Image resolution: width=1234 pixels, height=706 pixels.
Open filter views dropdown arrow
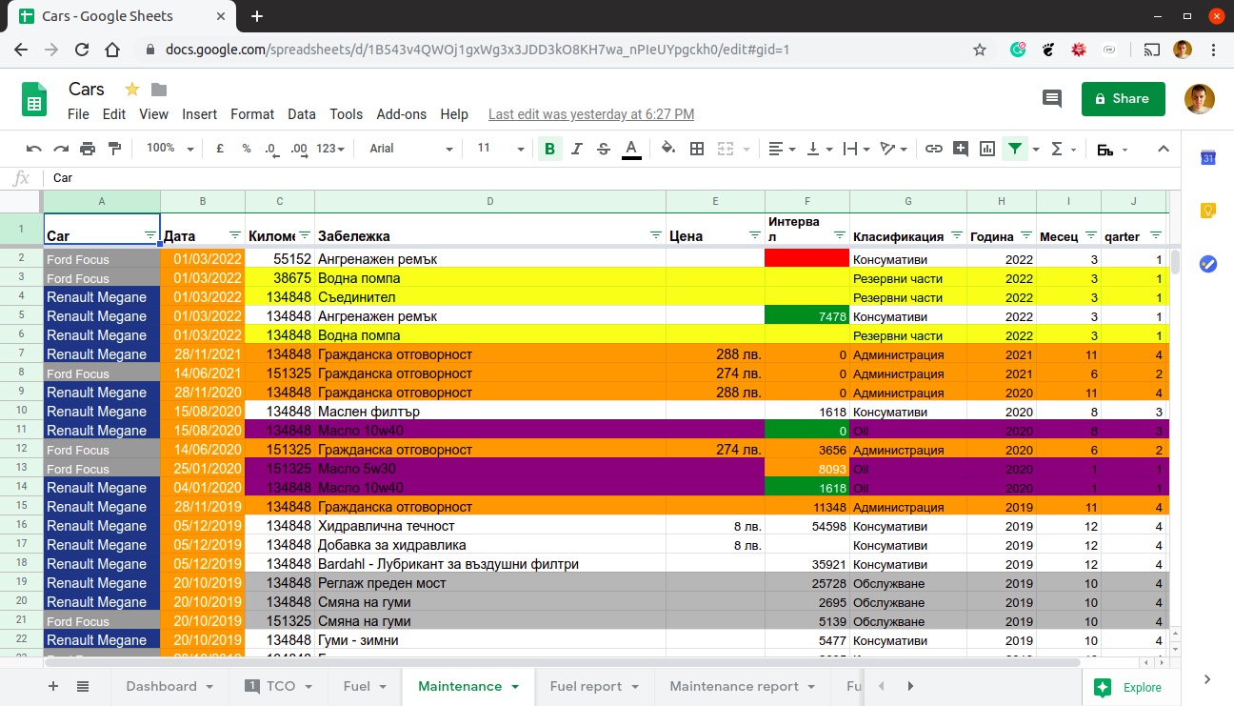click(x=1035, y=150)
